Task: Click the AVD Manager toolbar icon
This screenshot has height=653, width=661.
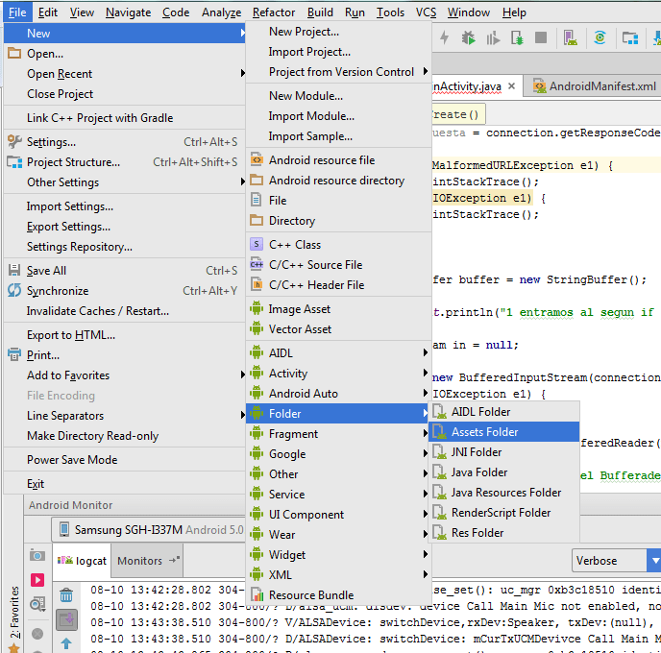Action: tap(570, 37)
